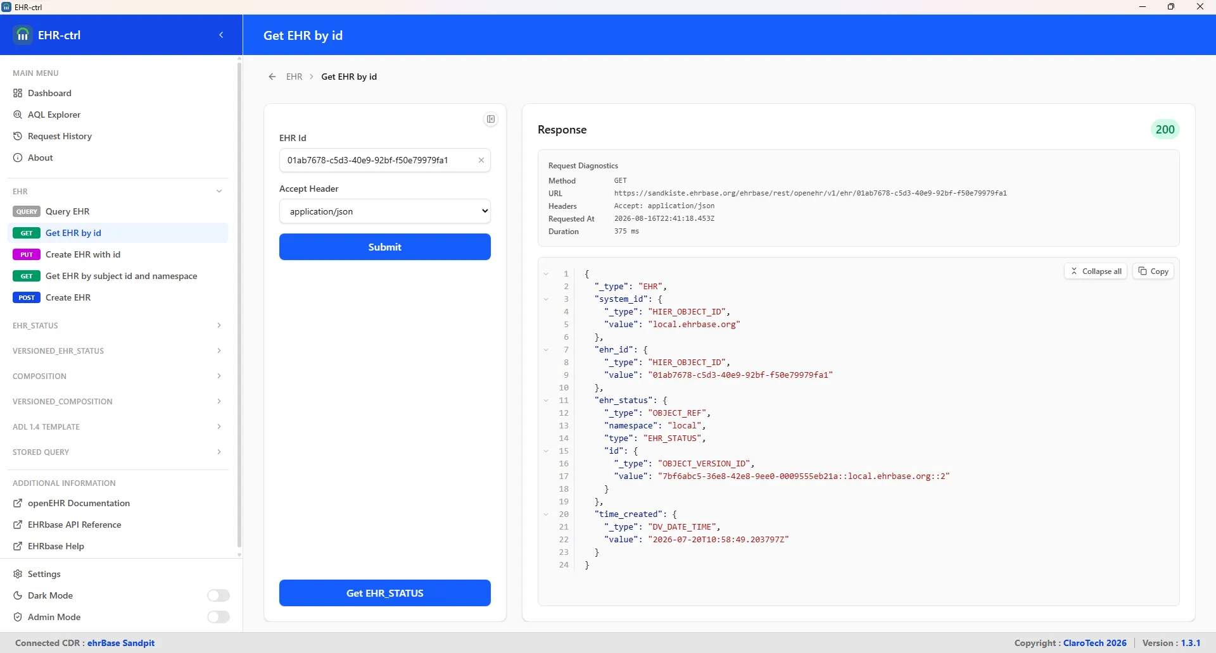The width and height of the screenshot is (1216, 653).
Task: Fold the ehr_status block at line 11
Action: [x=546, y=401]
